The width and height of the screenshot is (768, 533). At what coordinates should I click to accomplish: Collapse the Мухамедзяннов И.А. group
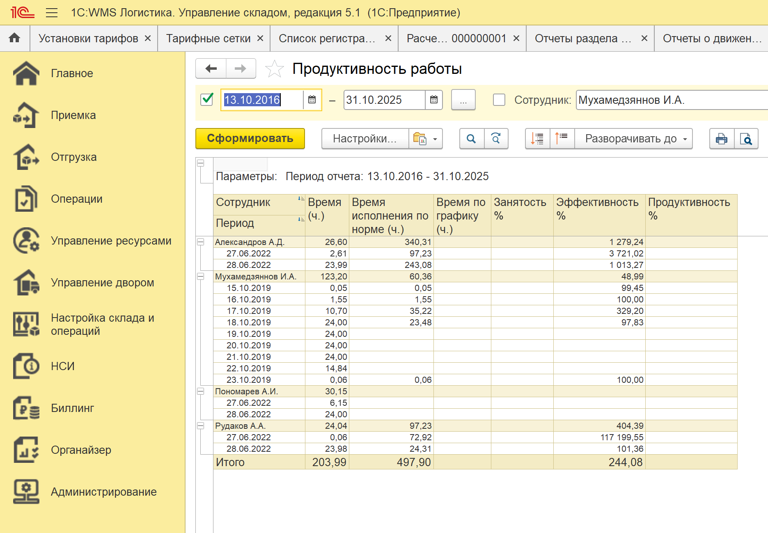pos(201,277)
